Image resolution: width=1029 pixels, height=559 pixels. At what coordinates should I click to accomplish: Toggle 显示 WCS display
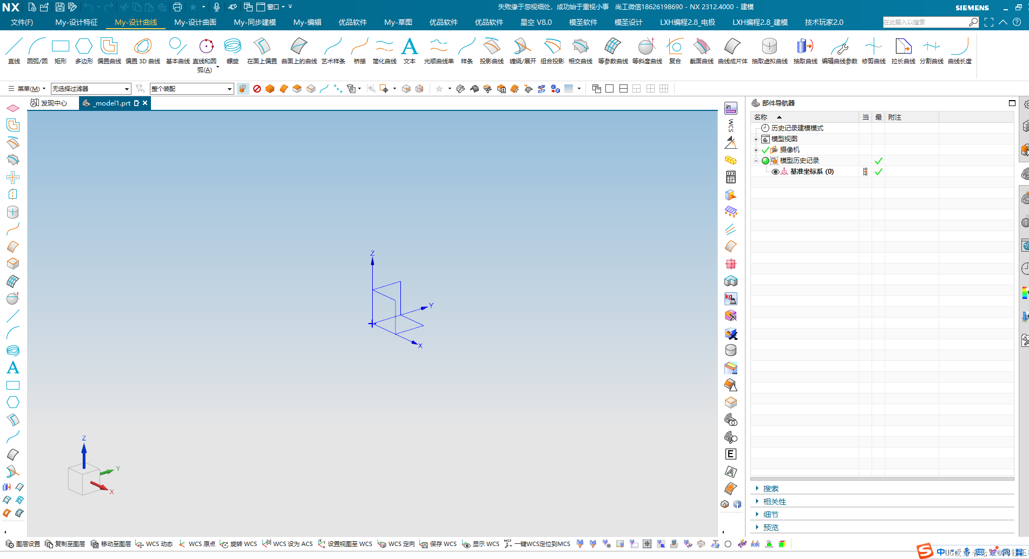point(481,544)
